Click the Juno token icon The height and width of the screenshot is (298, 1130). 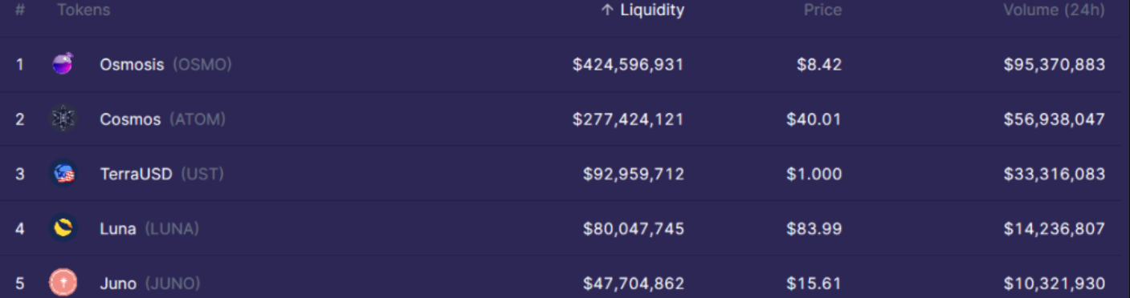click(x=63, y=283)
